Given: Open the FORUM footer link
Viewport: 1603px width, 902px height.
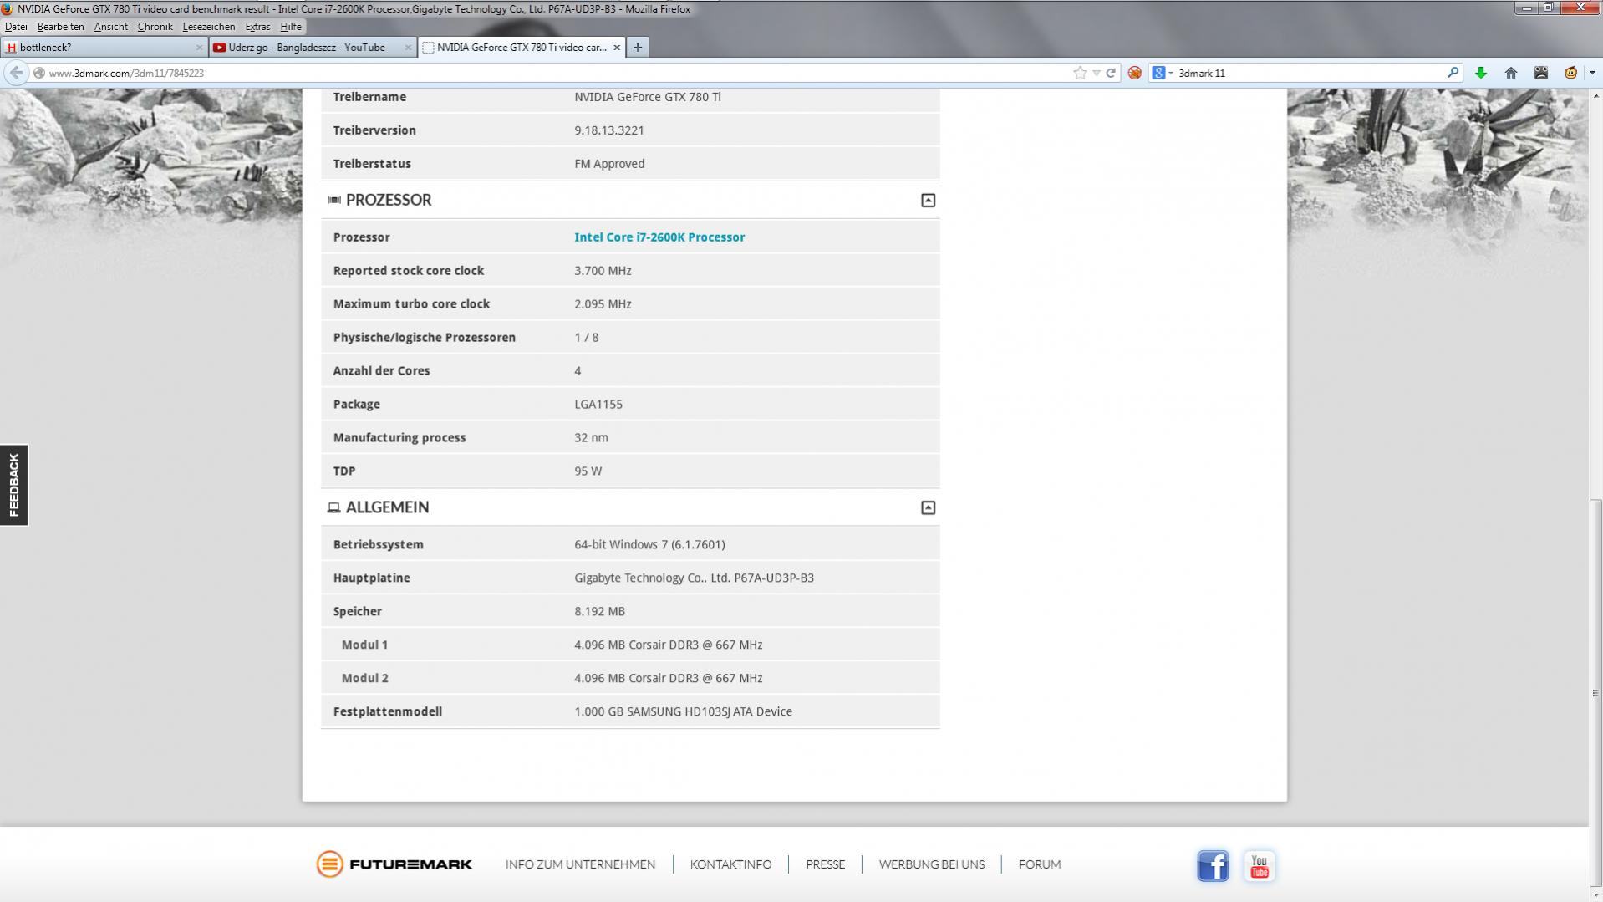Looking at the screenshot, I should click(x=1039, y=864).
